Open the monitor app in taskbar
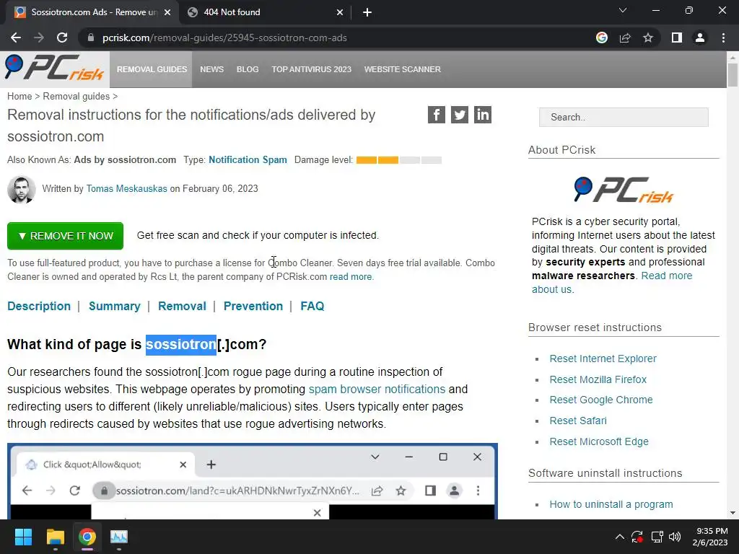This screenshot has width=739, height=554. pos(119,537)
